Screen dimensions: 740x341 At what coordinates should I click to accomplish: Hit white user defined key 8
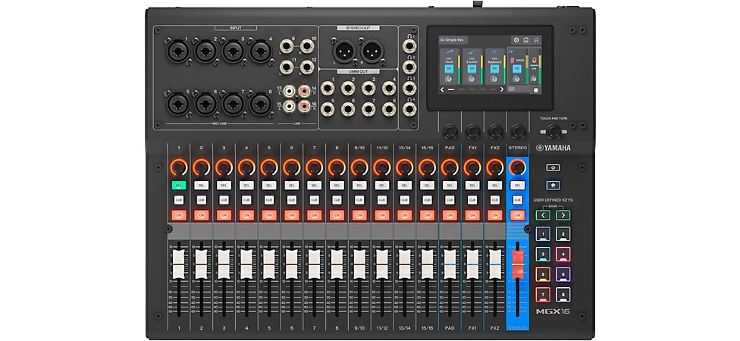click(x=563, y=294)
